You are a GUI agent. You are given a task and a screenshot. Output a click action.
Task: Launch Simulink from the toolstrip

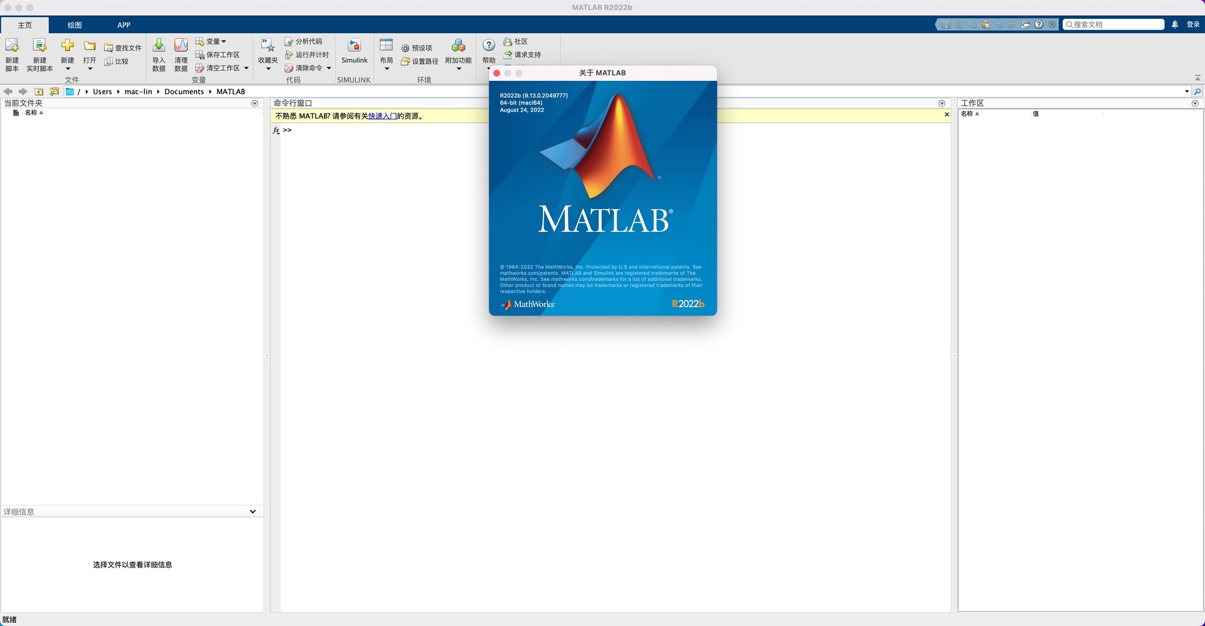[x=355, y=51]
